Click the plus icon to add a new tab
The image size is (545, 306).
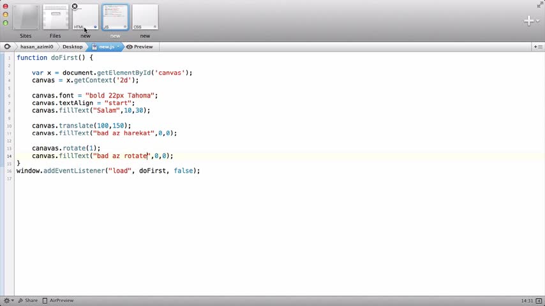point(528,21)
